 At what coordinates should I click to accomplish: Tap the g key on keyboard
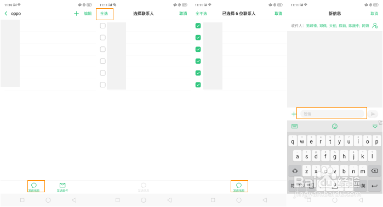[x=335, y=156]
